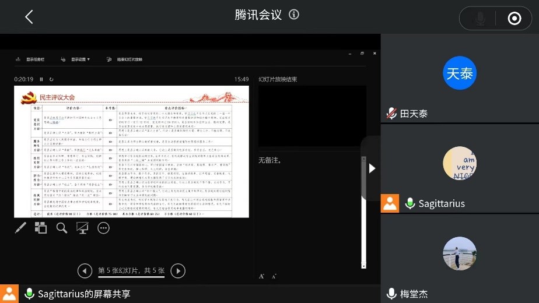
Task: Collapse participant panel with the side arrow
Action: [372, 168]
